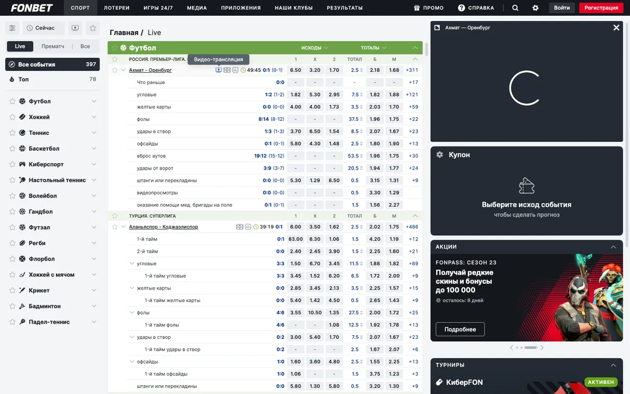Switch to the Все events tab
The width and height of the screenshot is (630, 394).
pyautogui.click(x=85, y=46)
